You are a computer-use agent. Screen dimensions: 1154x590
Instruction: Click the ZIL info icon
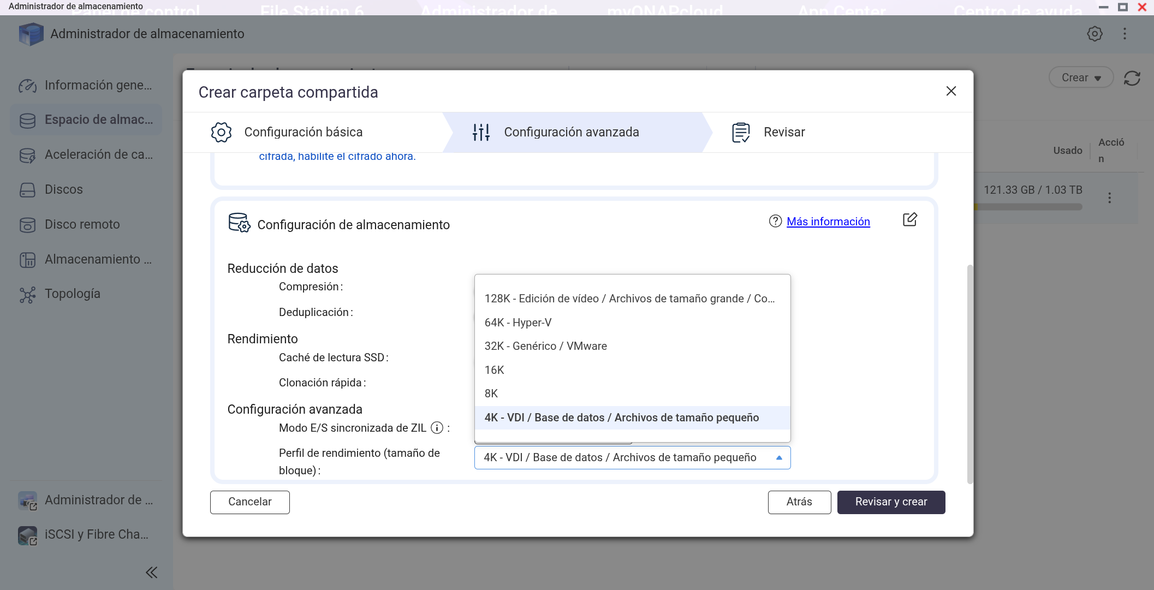pyautogui.click(x=437, y=428)
